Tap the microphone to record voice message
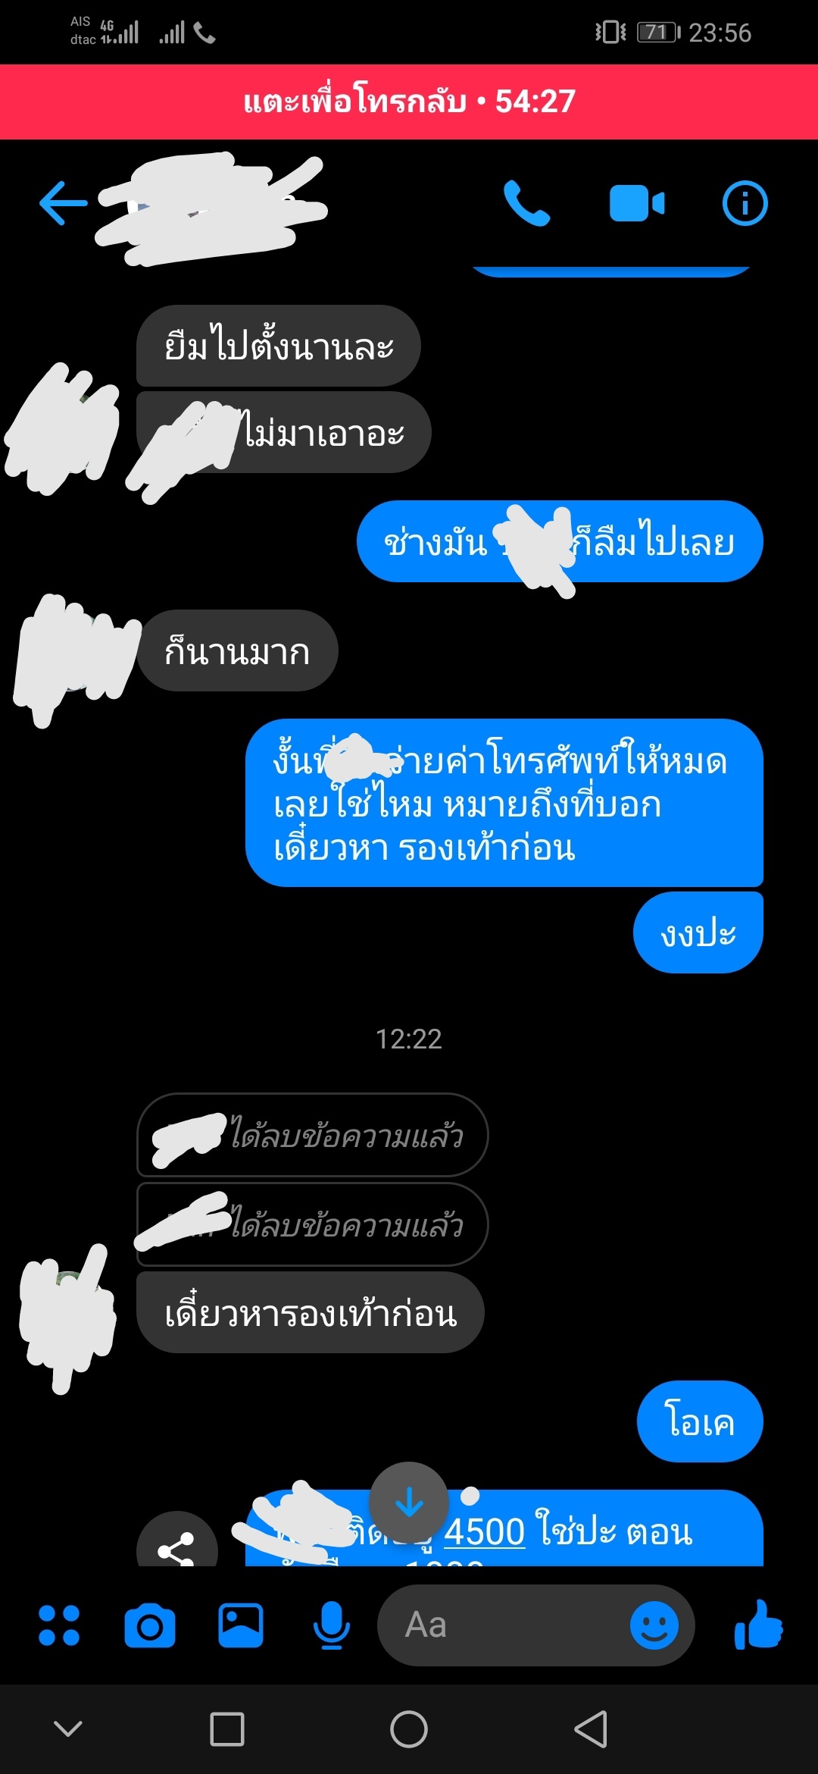The height and width of the screenshot is (1774, 818). pos(332,1625)
